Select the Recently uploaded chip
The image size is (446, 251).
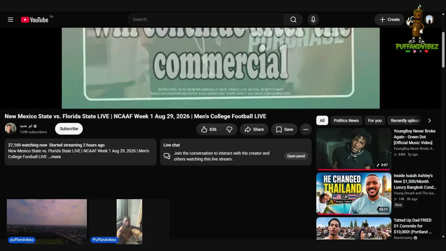coord(405,121)
